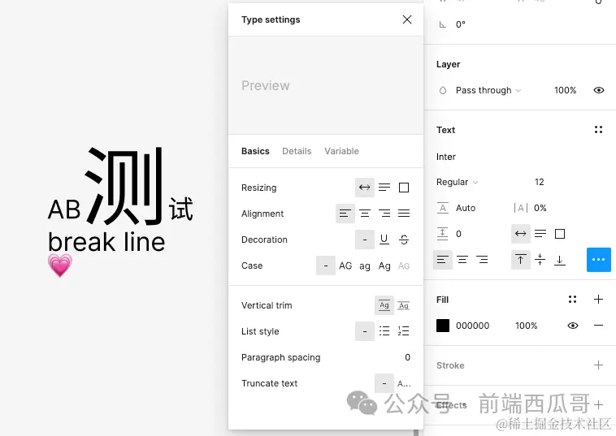Align text to bottom vertically
This screenshot has height=436, width=616.
560,260
